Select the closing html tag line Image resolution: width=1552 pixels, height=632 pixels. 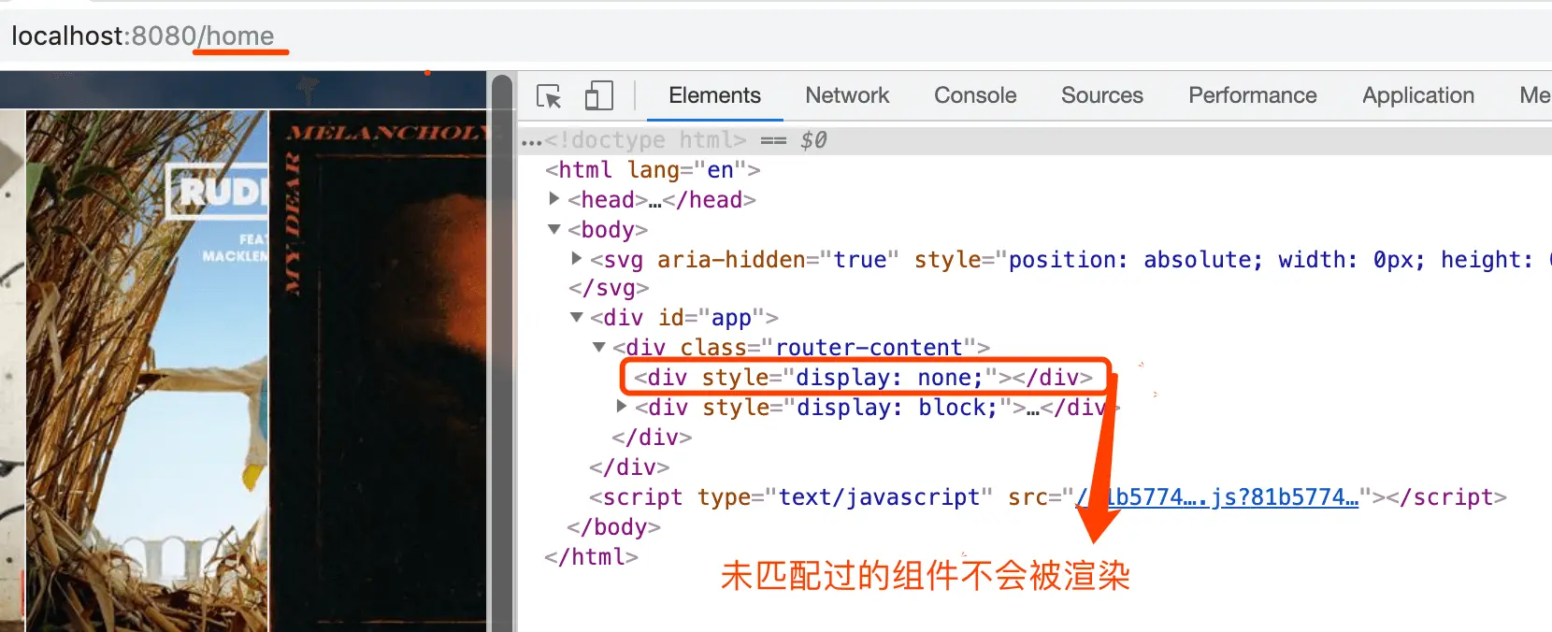point(591,557)
